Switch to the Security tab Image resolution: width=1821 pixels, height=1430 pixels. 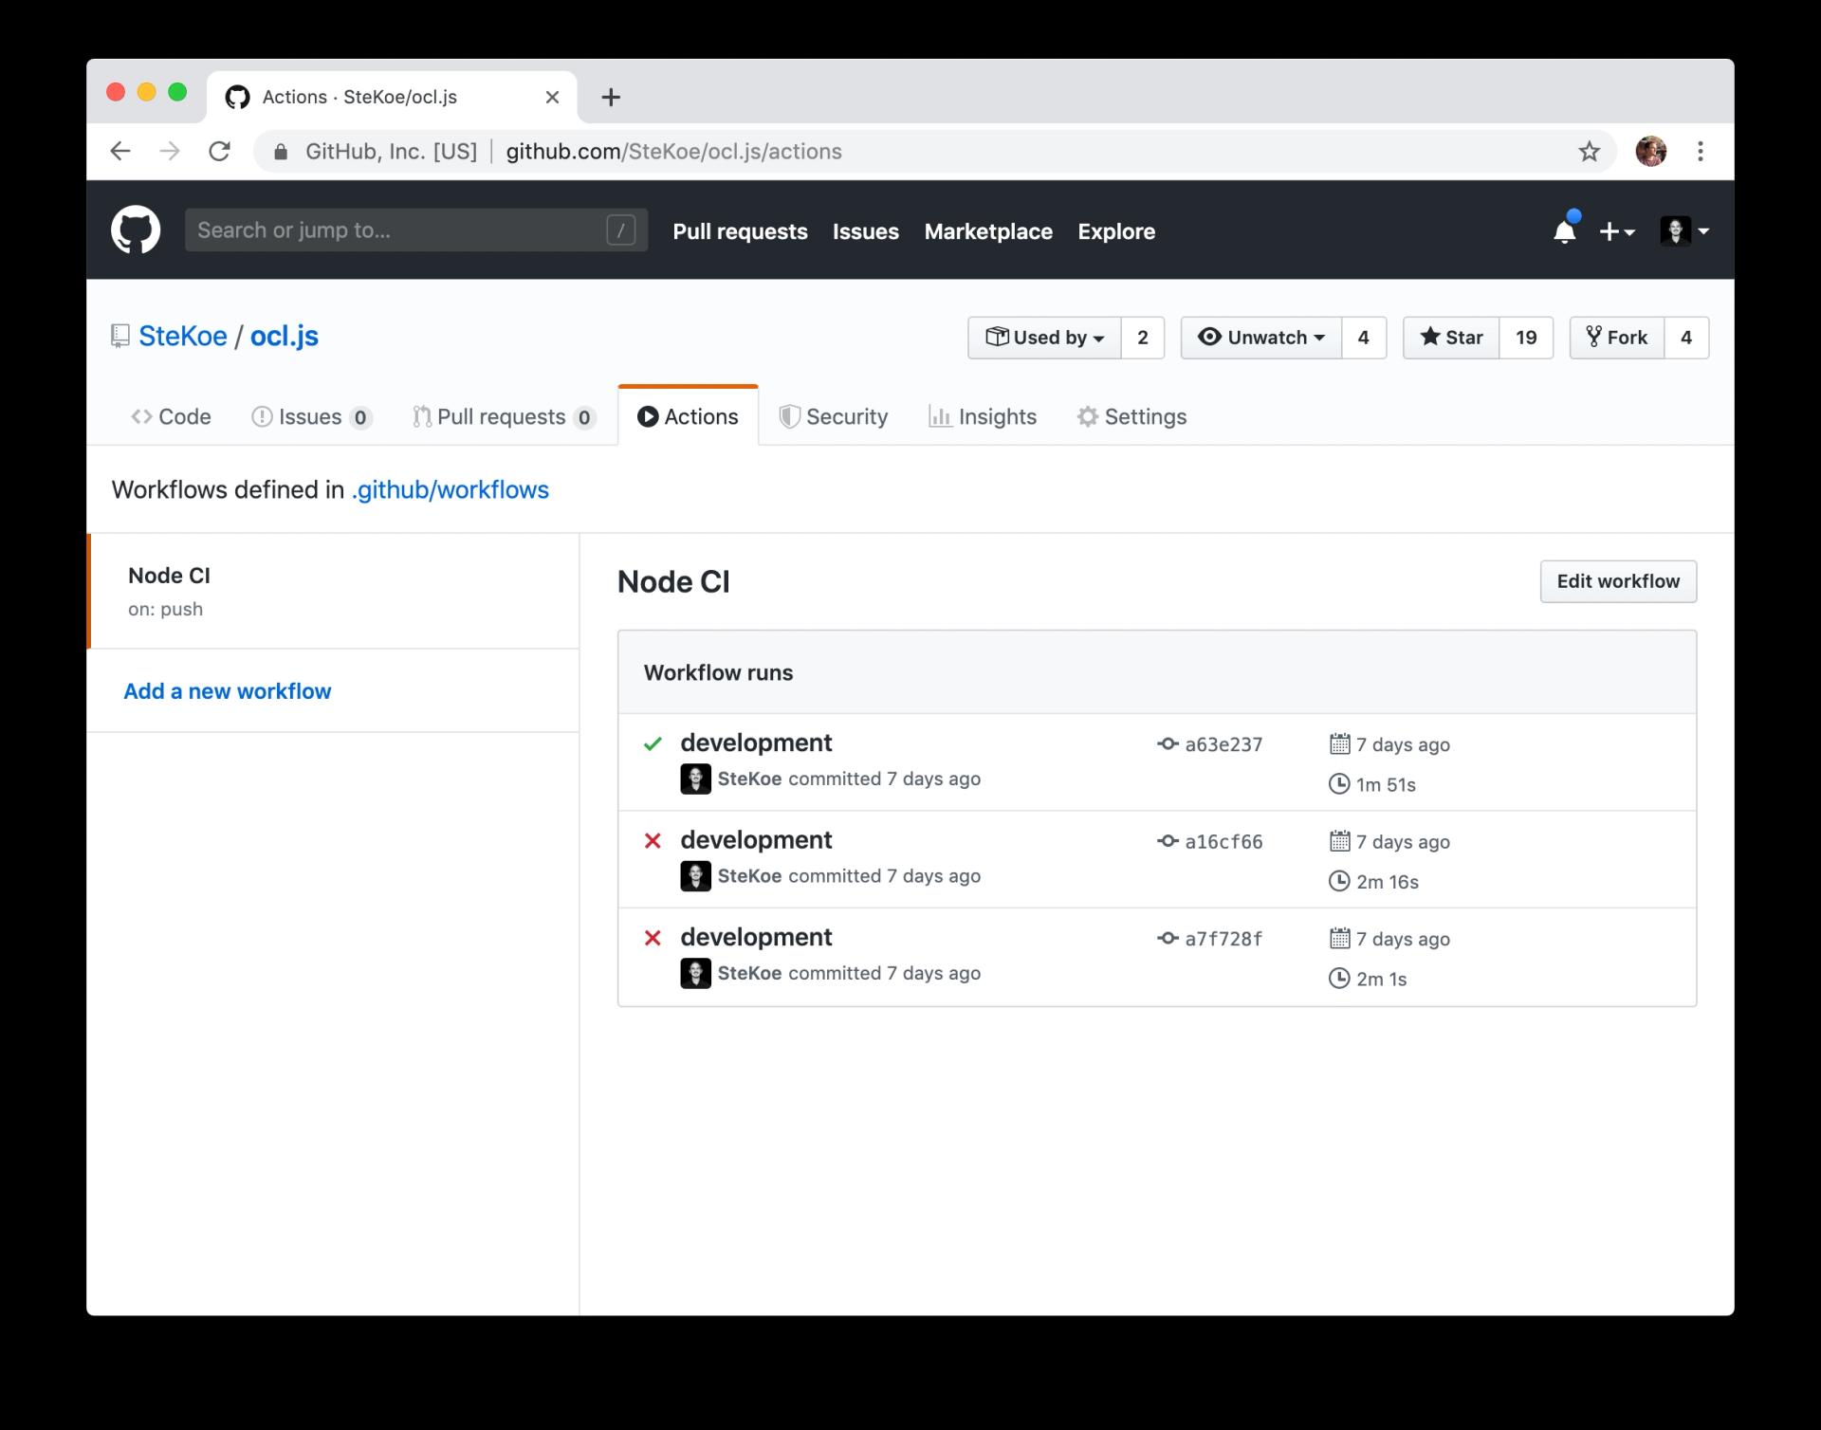coord(833,416)
